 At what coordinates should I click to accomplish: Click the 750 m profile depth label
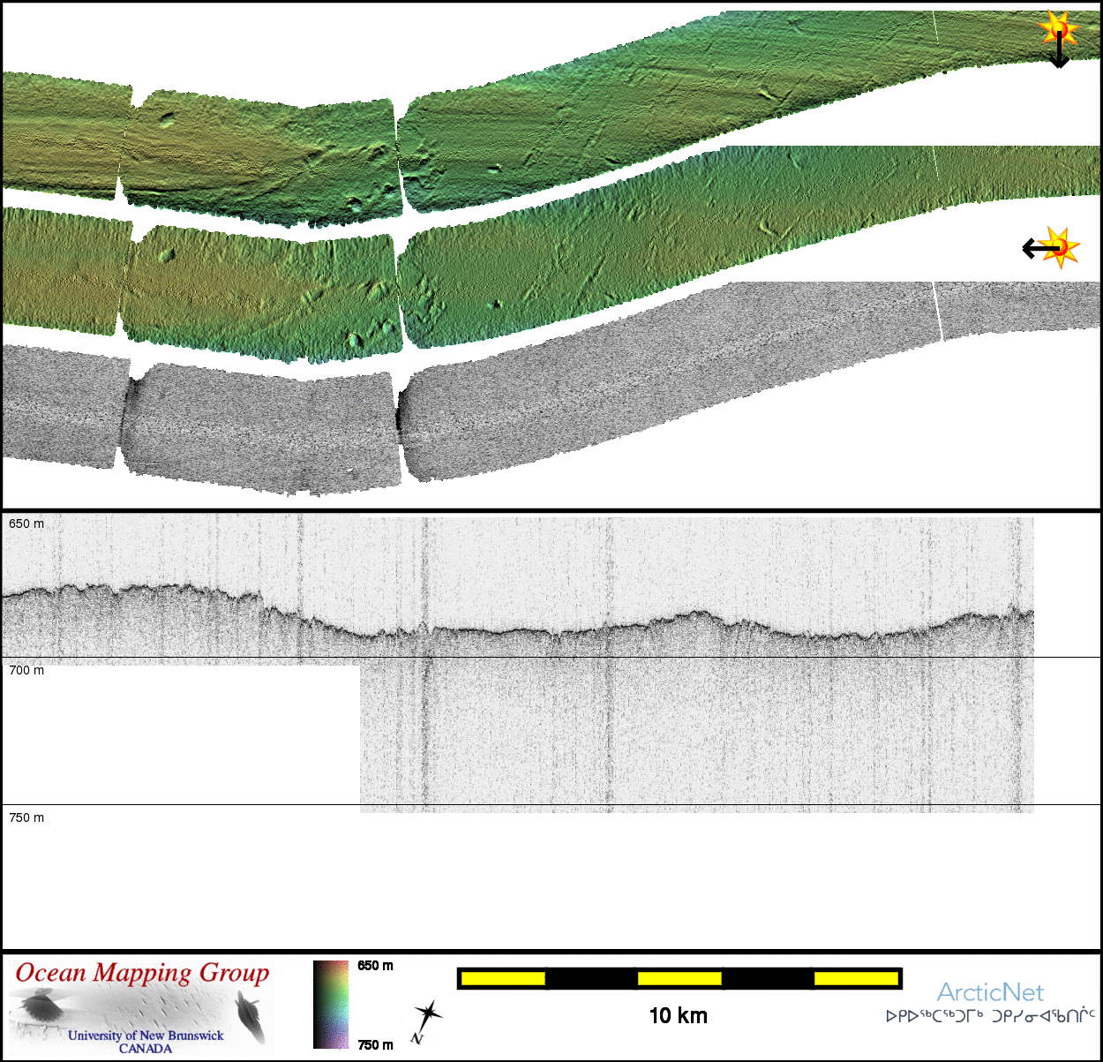26,817
